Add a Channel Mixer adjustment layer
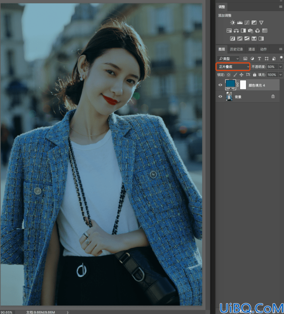Viewport: 284px width, 314px height. pos(257,31)
